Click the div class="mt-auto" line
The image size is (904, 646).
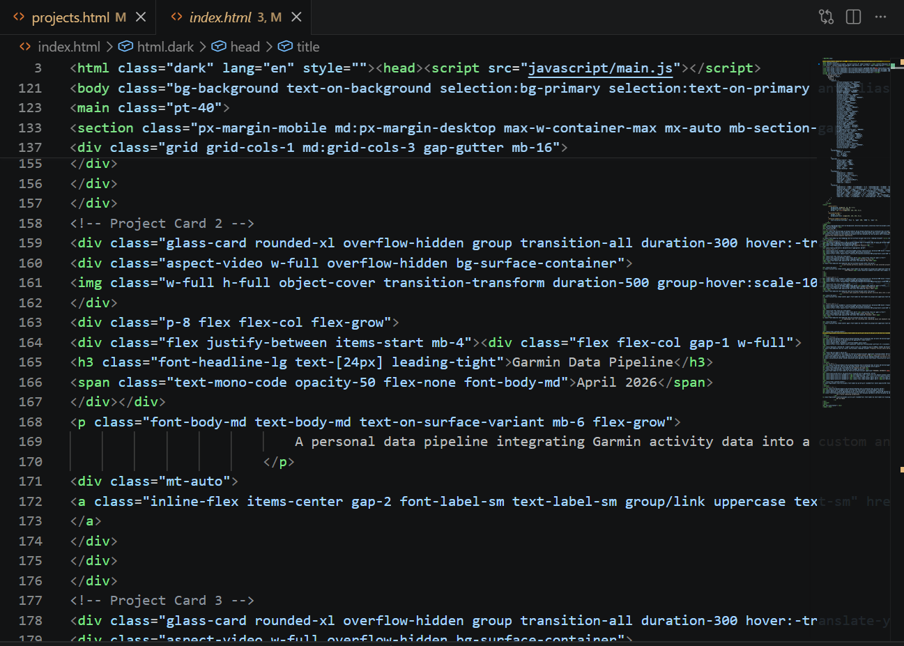tap(154, 482)
